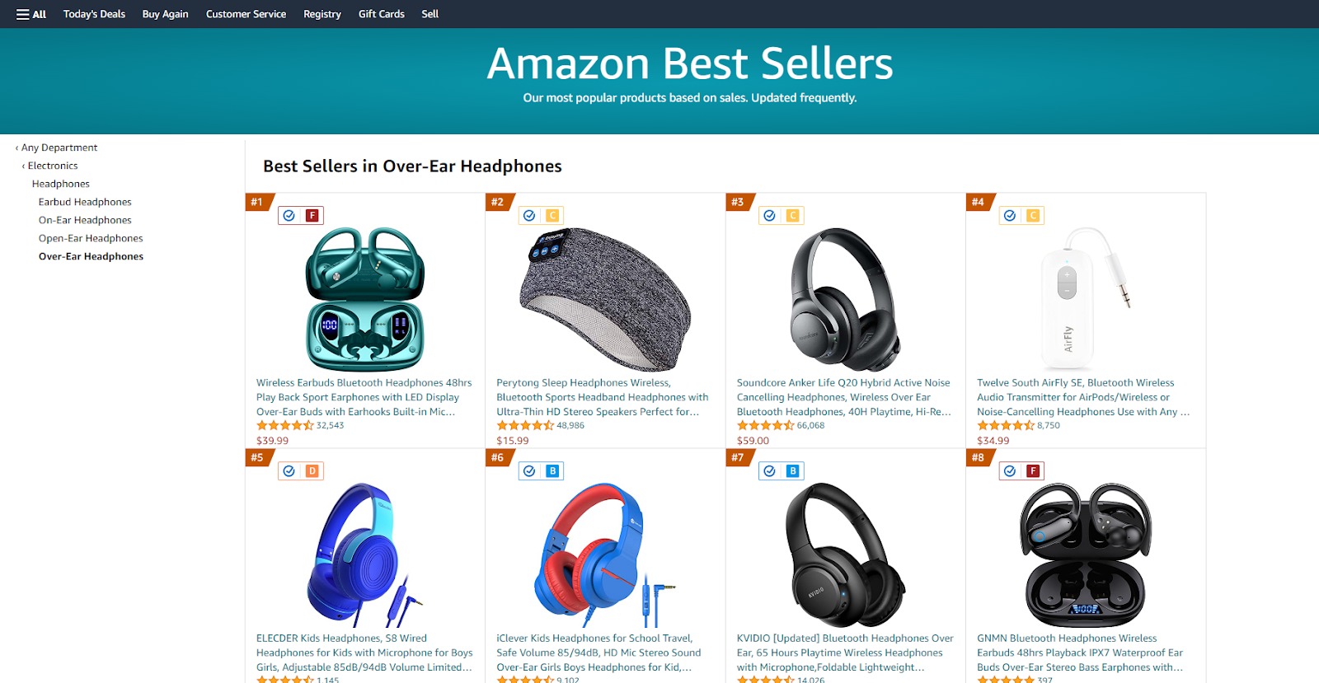Select Open-Ear Headphones category
The image size is (1319, 683).
(x=91, y=238)
